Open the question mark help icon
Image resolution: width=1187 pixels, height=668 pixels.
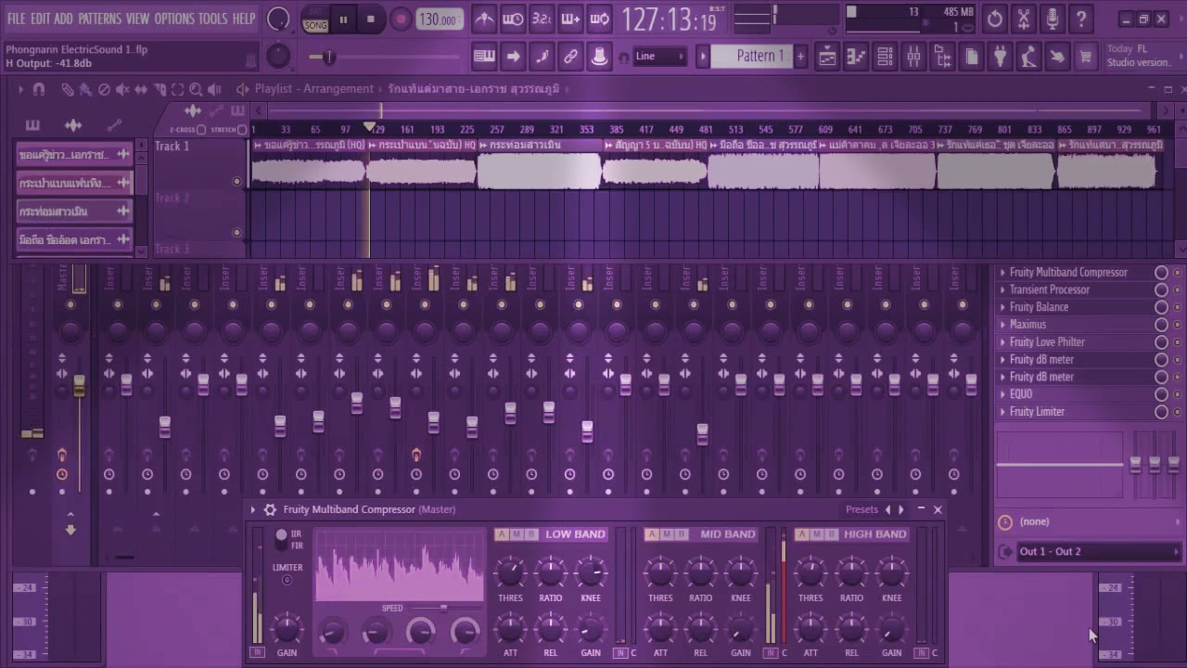[1081, 19]
